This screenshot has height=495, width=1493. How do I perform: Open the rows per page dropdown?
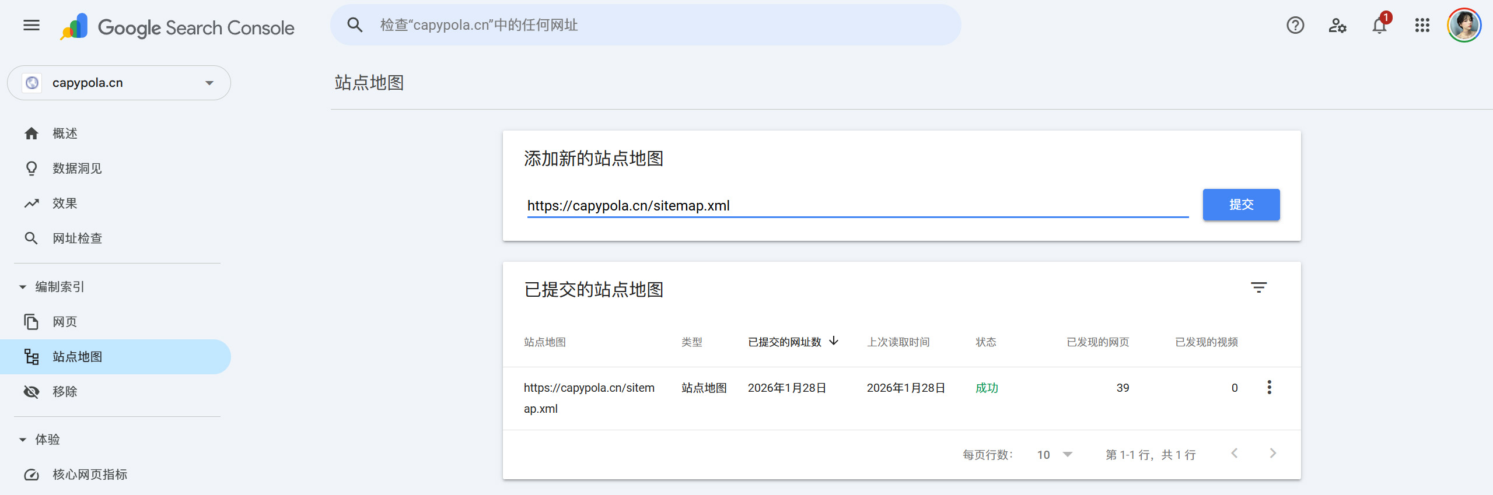pyautogui.click(x=1054, y=455)
